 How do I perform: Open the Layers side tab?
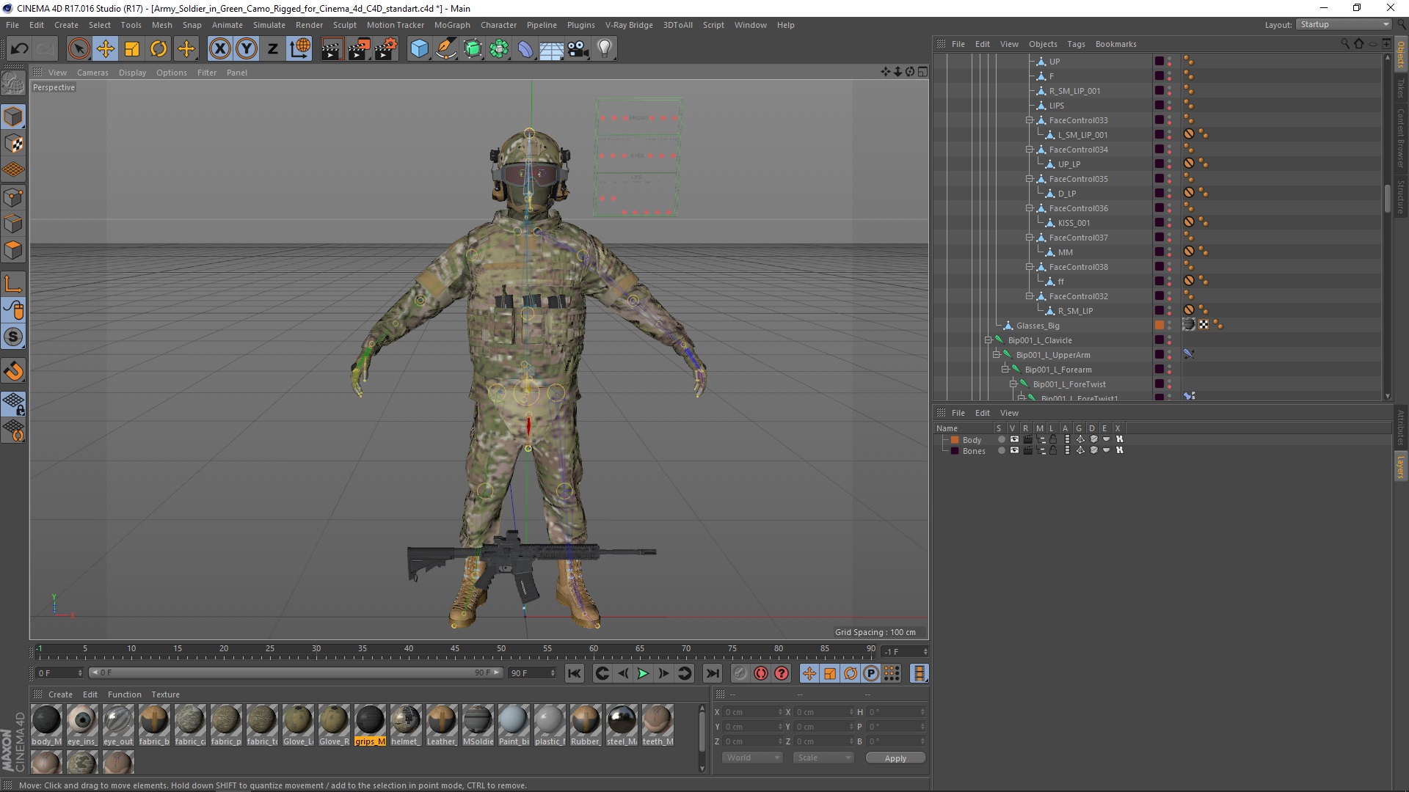(x=1400, y=466)
